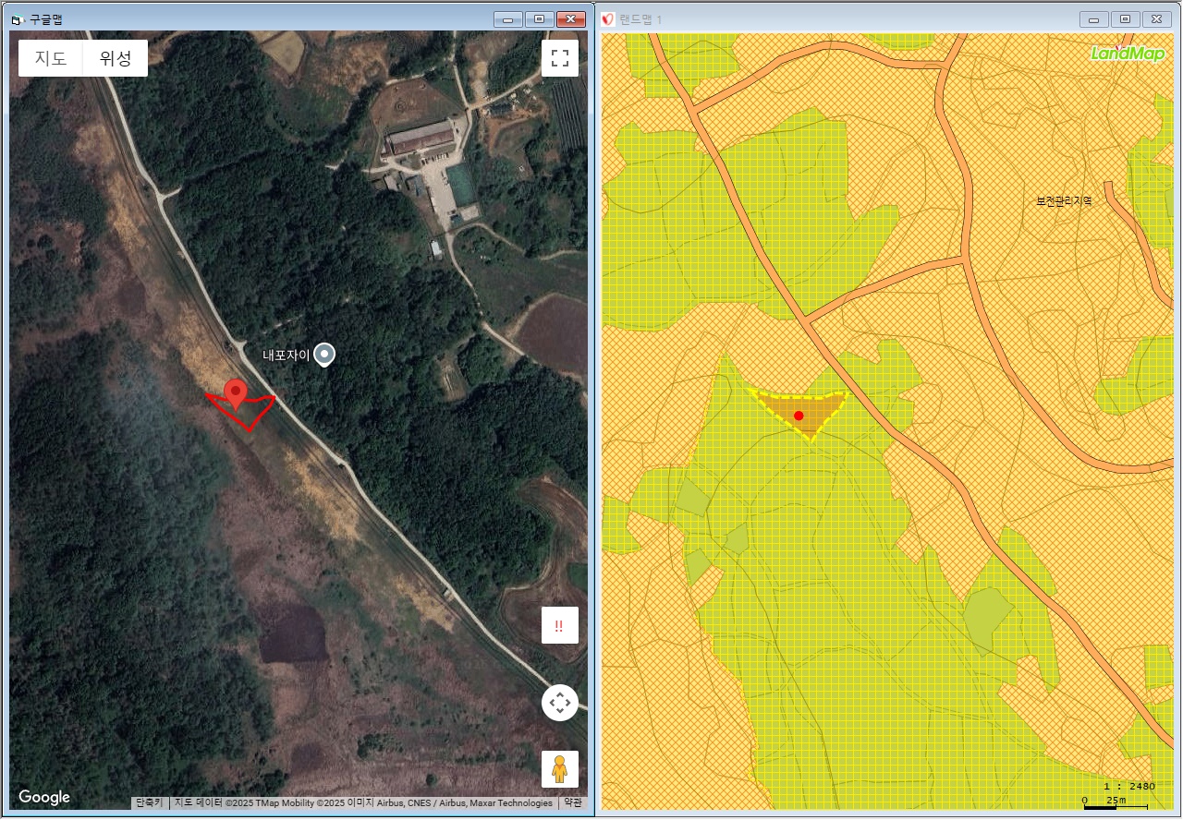Click the 랜드맵 1 window app icon

(608, 19)
